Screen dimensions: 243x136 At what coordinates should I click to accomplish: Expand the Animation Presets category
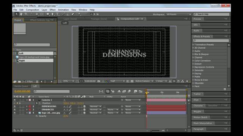[193, 45]
